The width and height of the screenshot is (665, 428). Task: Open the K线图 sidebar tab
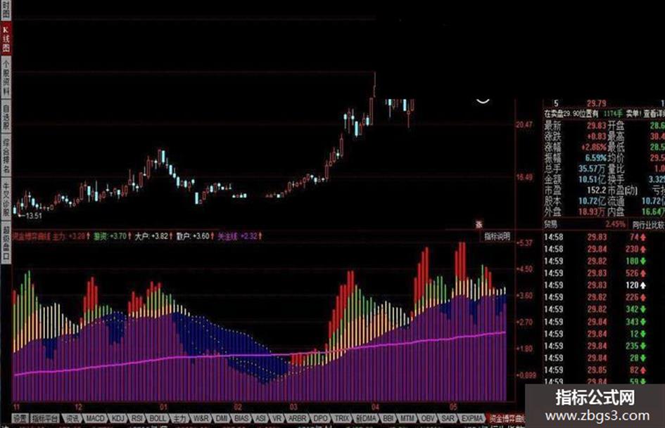point(6,39)
